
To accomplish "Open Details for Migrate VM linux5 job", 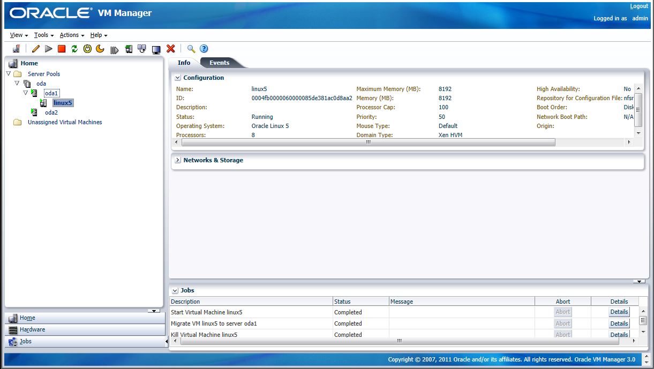I will 619,323.
